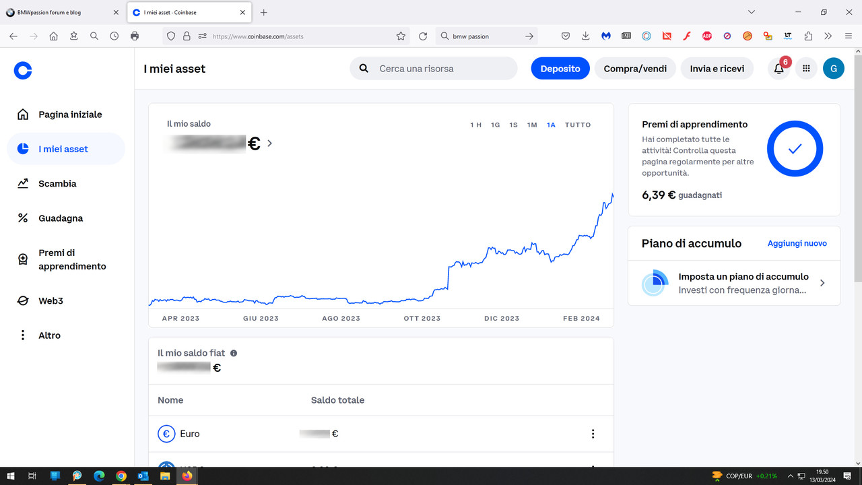Open Chrome from the taskbar
The height and width of the screenshot is (485, 862).
tap(121, 476)
